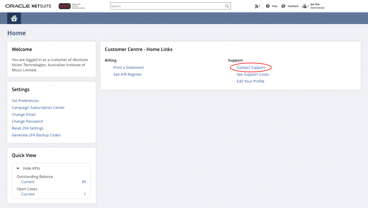
Task: Click Hide KPIs text label
Action: [x=32, y=168]
